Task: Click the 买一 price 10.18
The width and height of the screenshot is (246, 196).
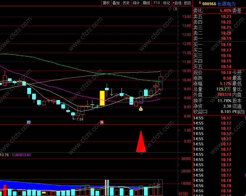Action: coord(226,45)
